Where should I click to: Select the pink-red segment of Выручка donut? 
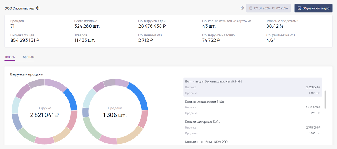click(x=73, y=120)
